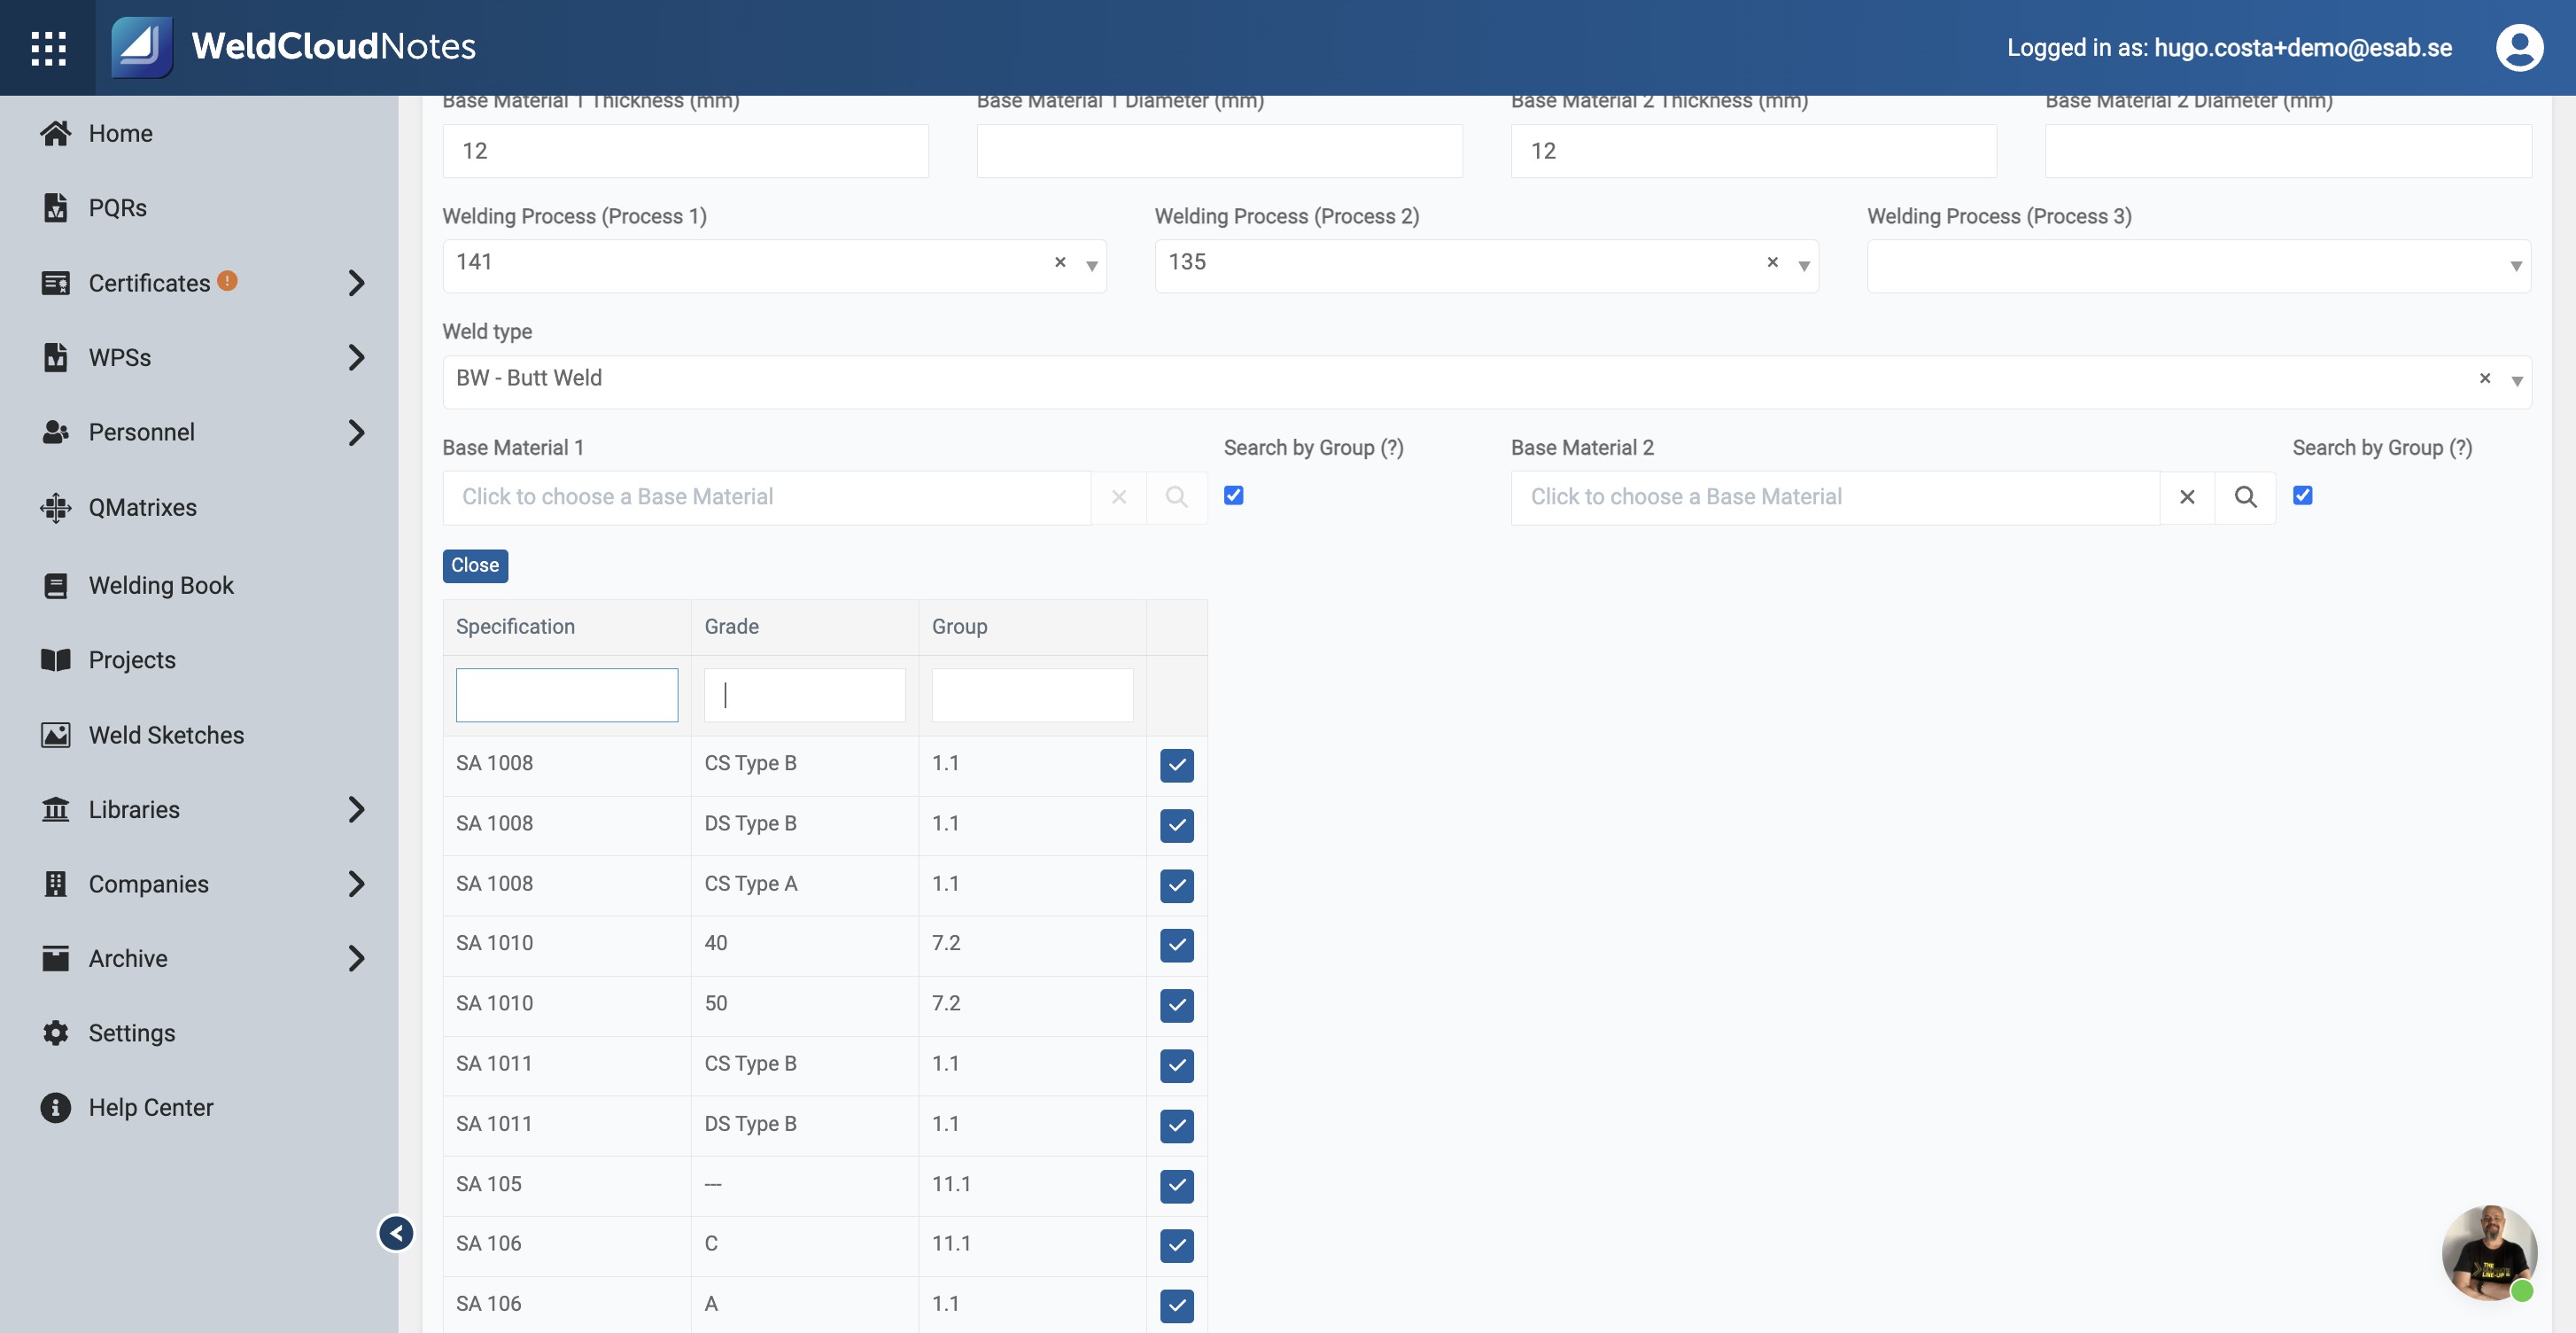The image size is (2576, 1333).
Task: Toggle Search by Group for Base Material 2
Action: [x=2303, y=495]
